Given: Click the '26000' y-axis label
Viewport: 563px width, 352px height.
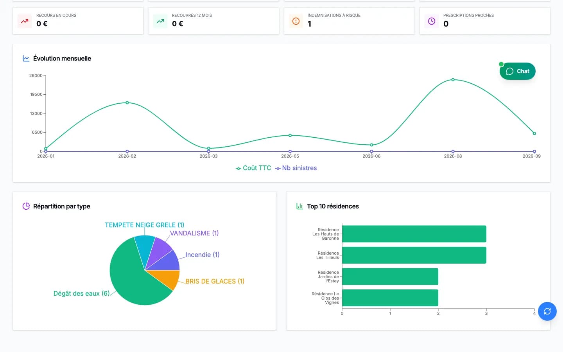Looking at the screenshot, I should [36, 75].
